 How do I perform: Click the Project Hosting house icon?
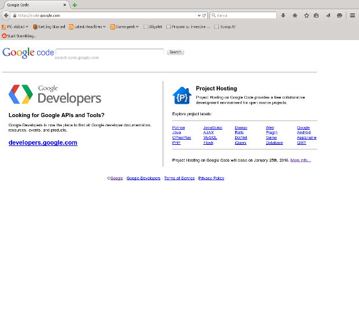pyautogui.click(x=182, y=95)
